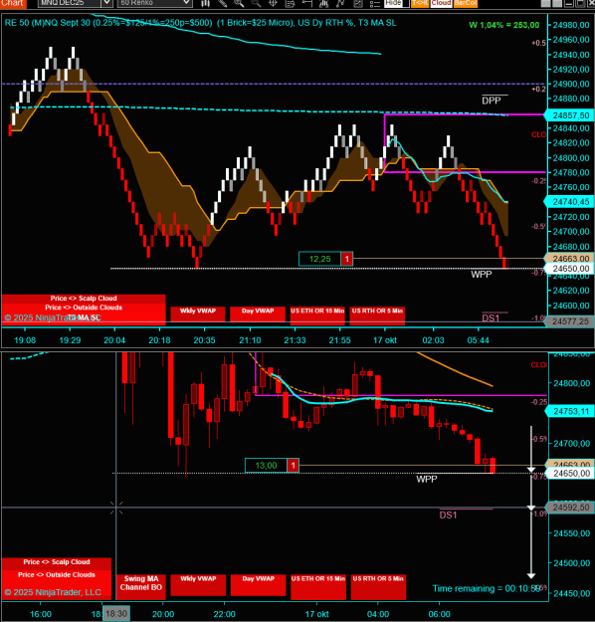
Task: Toggle the Chart Trader icon
Action: point(307,4)
